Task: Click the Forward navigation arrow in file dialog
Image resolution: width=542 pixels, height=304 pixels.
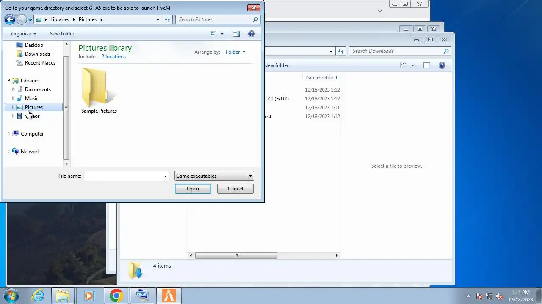Action: click(22, 19)
